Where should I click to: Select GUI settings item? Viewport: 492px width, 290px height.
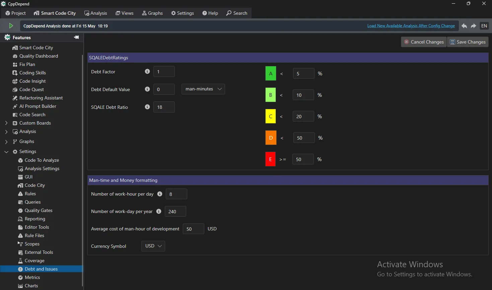pyautogui.click(x=25, y=177)
